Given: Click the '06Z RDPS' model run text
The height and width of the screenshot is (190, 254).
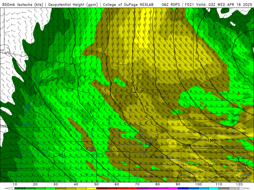Looking at the screenshot, I should 171,4.
